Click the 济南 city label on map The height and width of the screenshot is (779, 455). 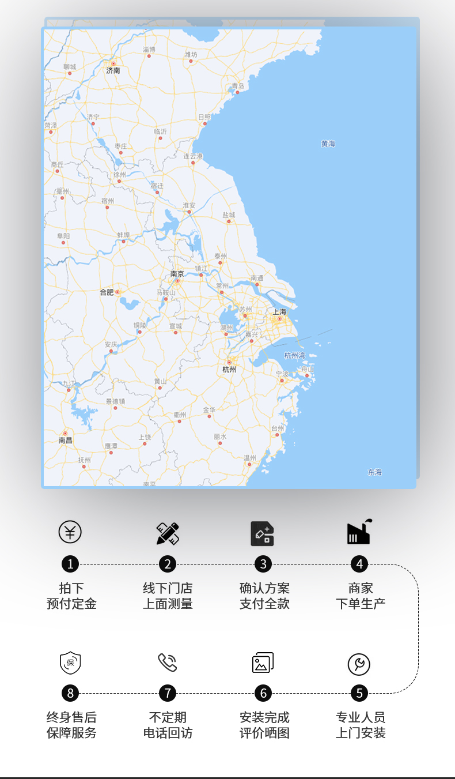click(113, 70)
